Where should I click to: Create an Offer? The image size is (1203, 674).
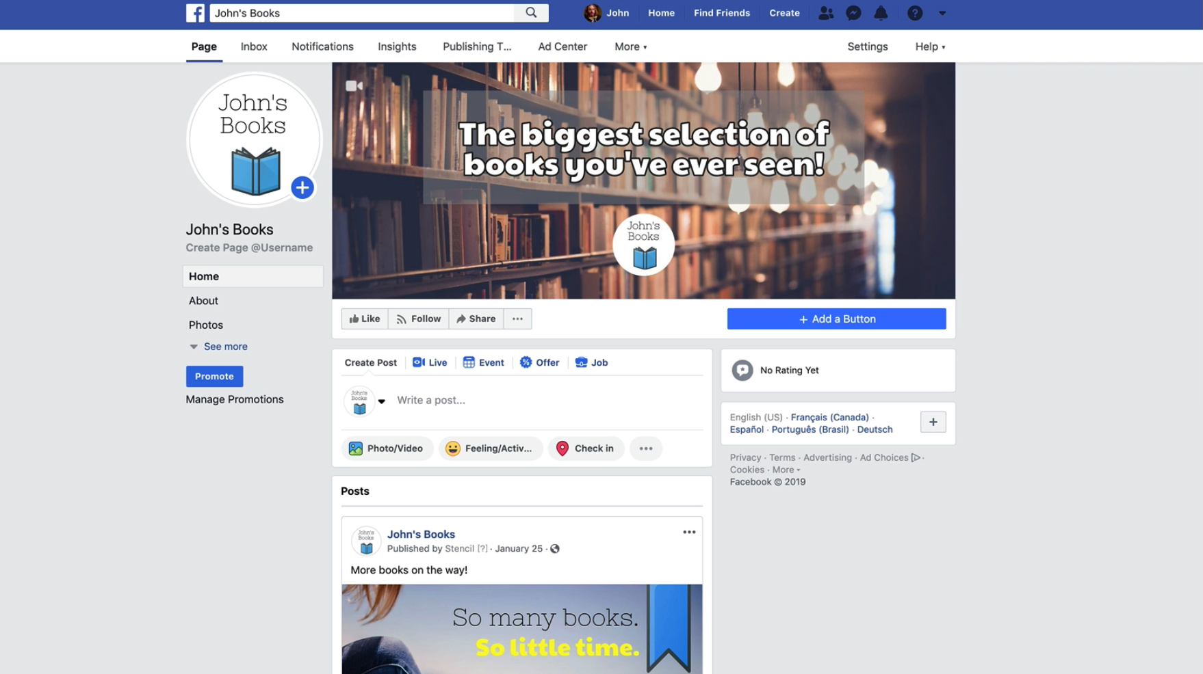click(x=540, y=362)
